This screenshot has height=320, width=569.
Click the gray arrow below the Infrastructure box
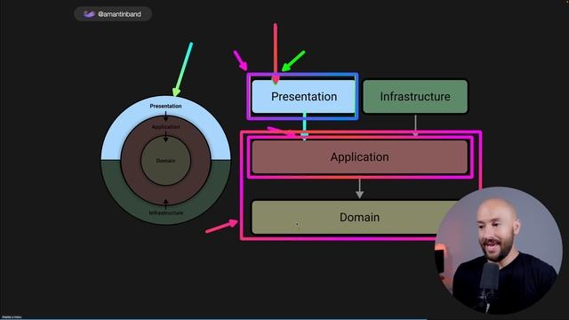coord(415,125)
